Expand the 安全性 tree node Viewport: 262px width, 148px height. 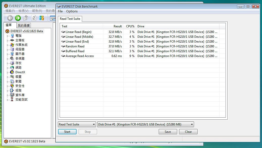8,86
